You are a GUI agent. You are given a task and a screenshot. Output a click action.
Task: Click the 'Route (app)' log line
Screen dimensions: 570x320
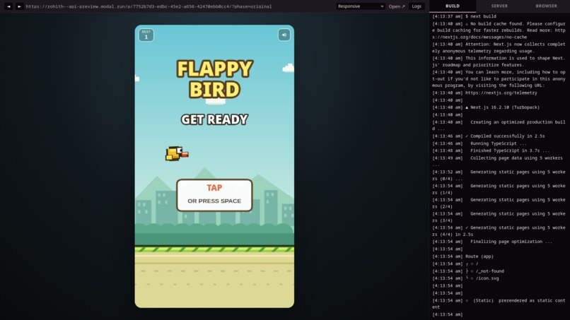[463, 256]
